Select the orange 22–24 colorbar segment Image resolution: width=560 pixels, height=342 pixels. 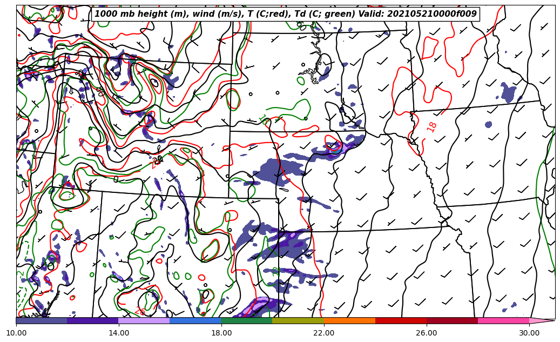coord(349,320)
